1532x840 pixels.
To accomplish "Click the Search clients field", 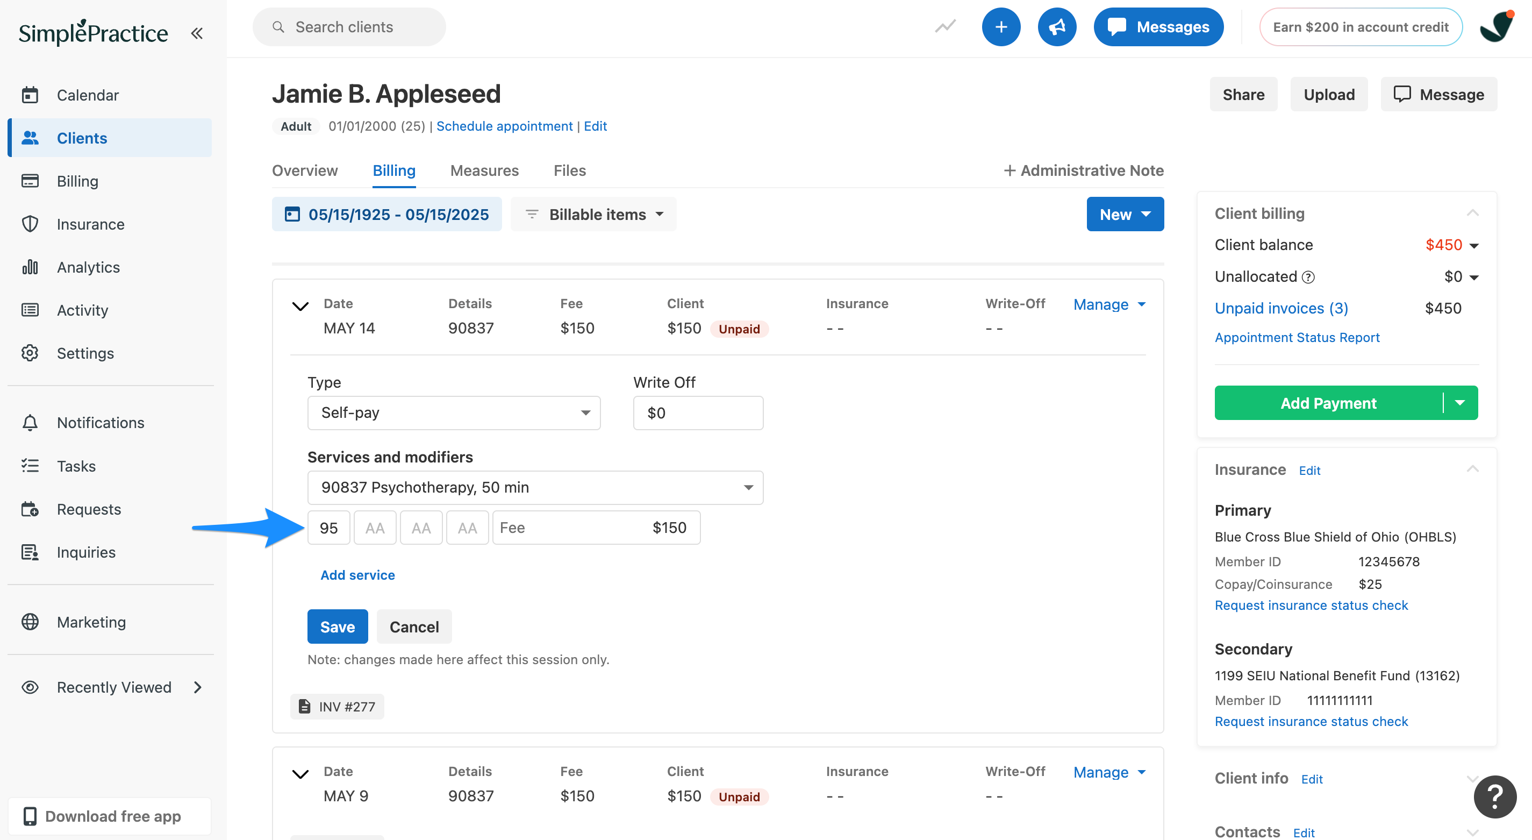I will [349, 27].
